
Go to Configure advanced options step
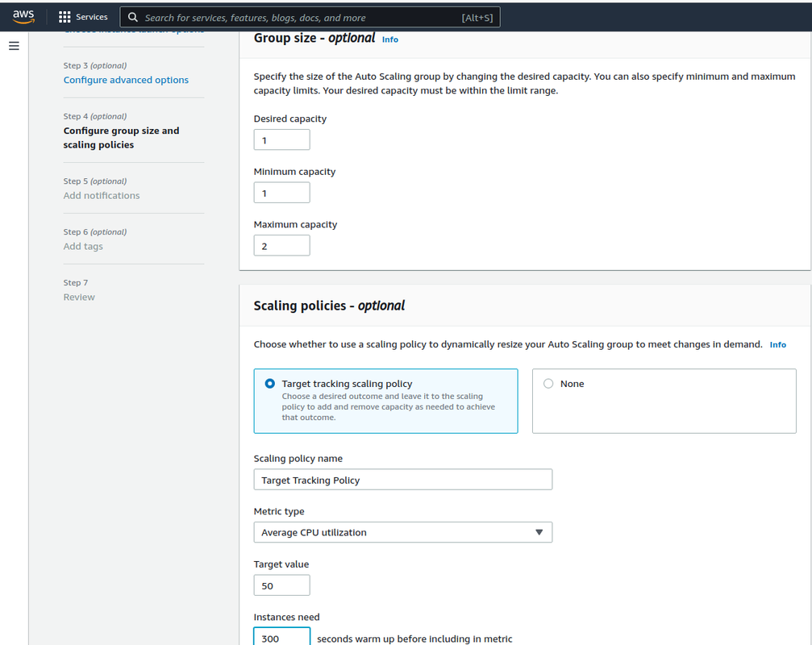(x=126, y=80)
